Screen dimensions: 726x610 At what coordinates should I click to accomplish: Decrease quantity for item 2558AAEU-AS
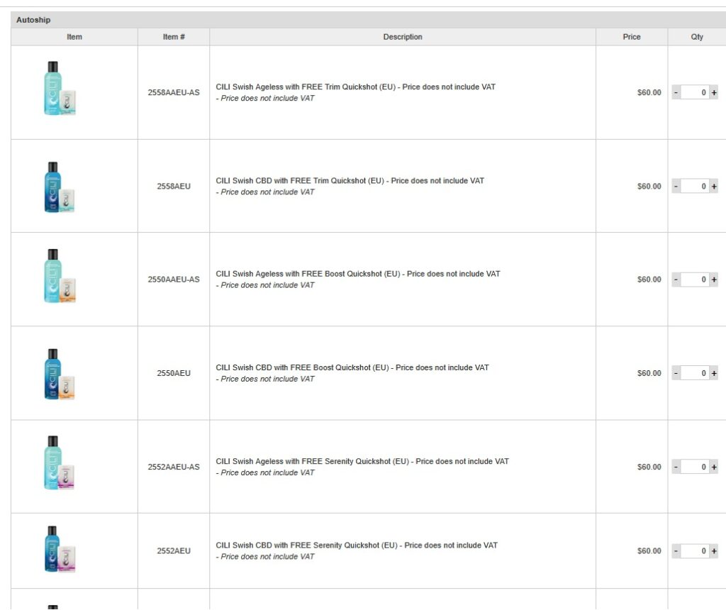click(676, 93)
